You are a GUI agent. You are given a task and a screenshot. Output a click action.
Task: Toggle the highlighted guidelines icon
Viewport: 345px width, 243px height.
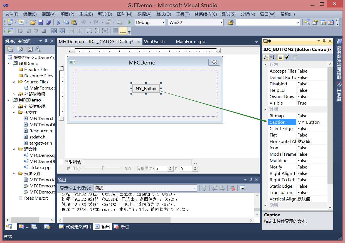click(123, 31)
